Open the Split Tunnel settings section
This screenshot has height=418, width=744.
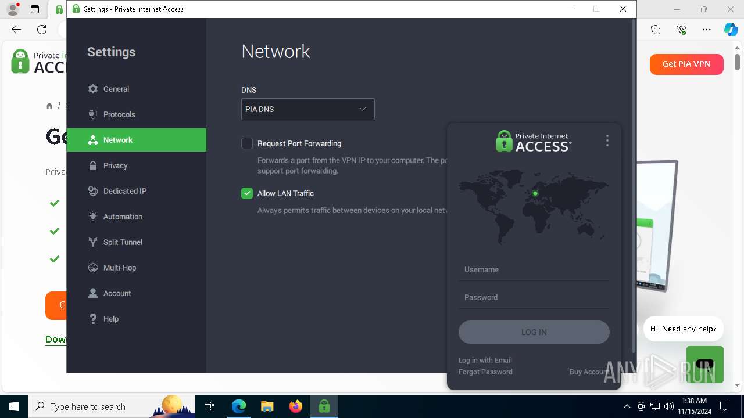pyautogui.click(x=137, y=242)
